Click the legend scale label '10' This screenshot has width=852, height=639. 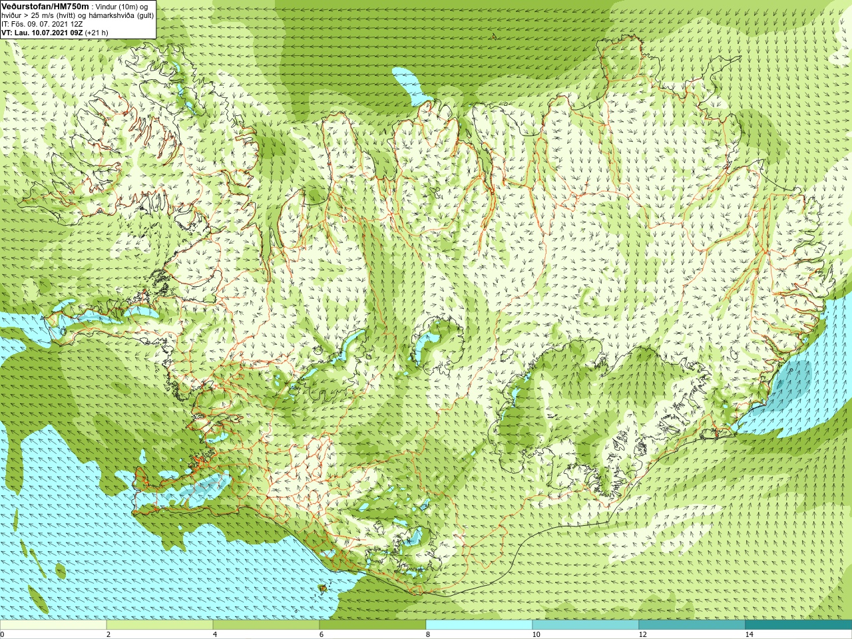536,634
